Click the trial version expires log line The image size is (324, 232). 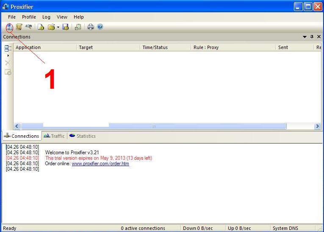click(99, 158)
